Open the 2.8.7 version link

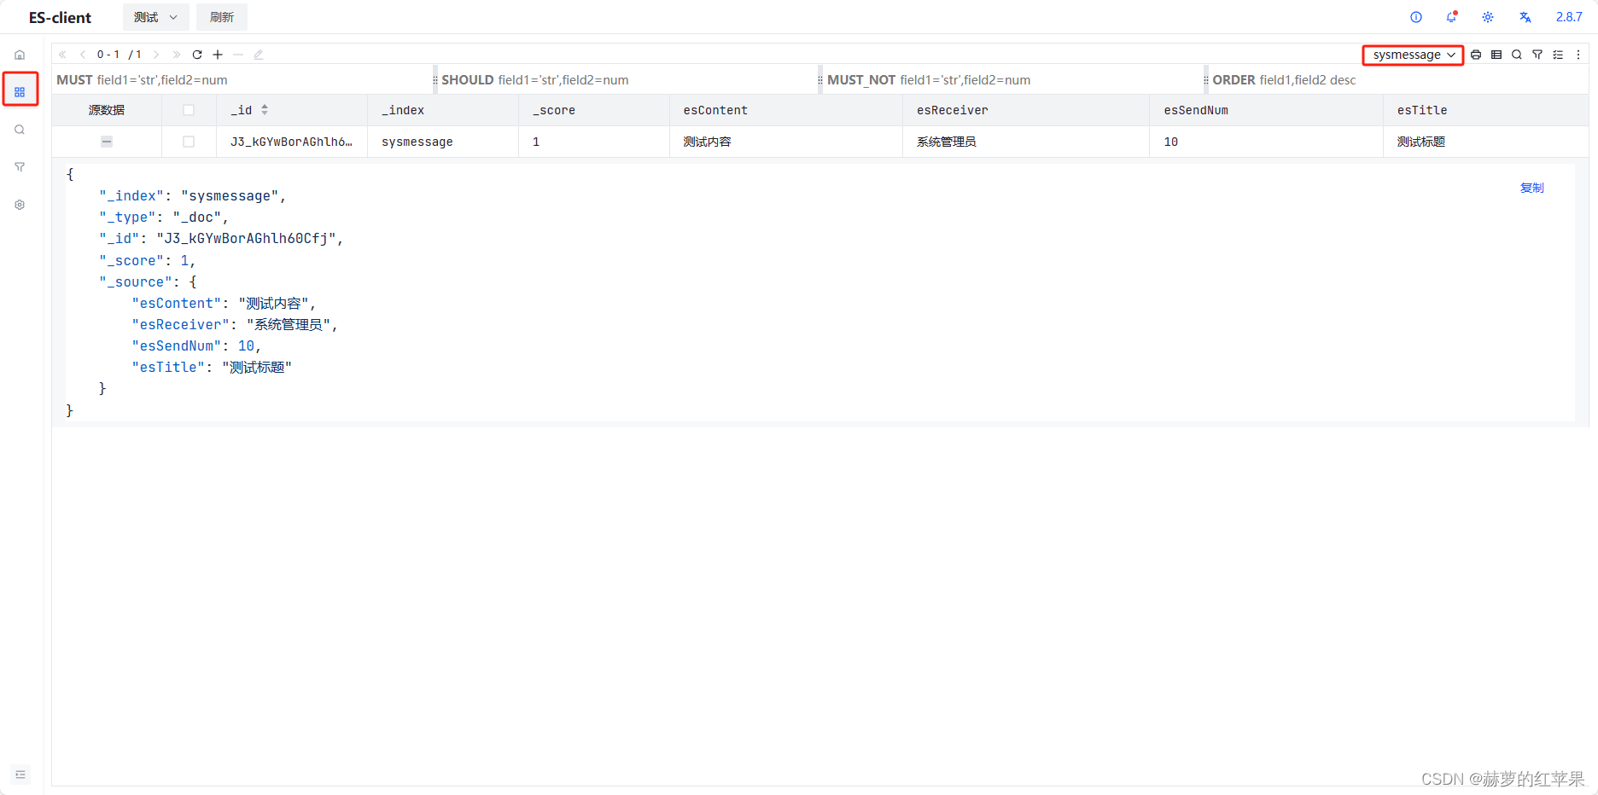tap(1569, 17)
